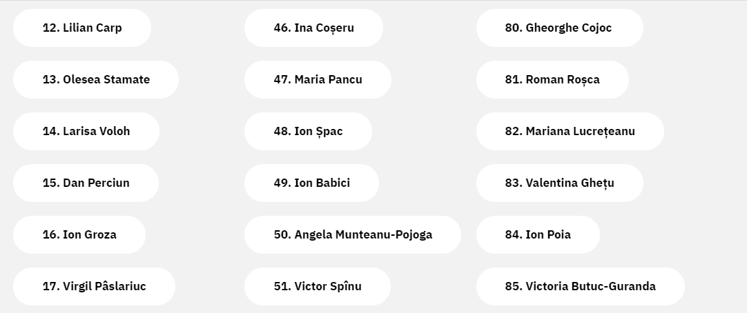747x313 pixels.
Task: Click 46. Ina Coșeru
Action: click(x=313, y=28)
